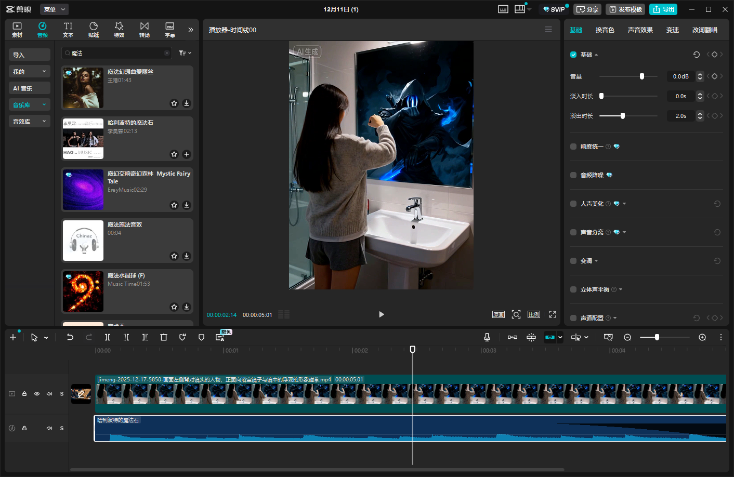Switch to the 变速 speed tab
This screenshot has height=477, width=734.
(x=672, y=30)
